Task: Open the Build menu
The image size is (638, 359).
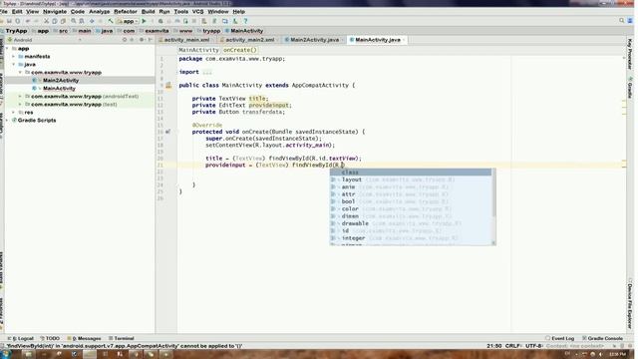Action: (x=148, y=12)
